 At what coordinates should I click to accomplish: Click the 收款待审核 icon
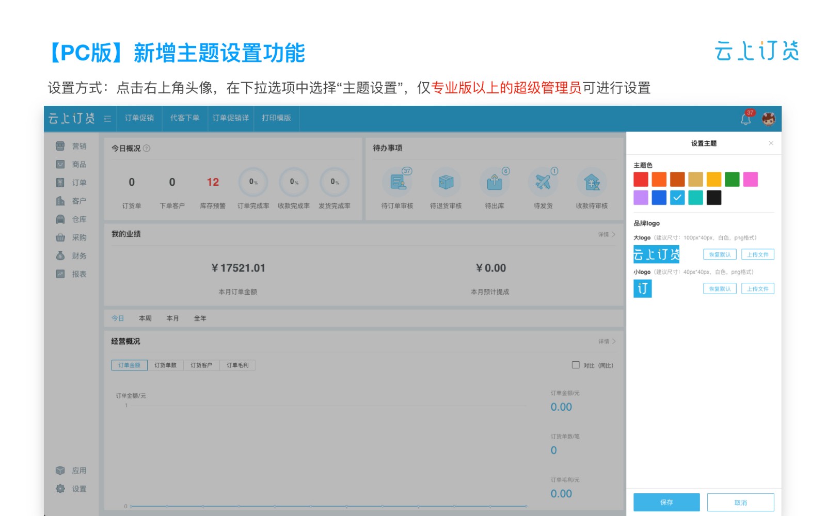tap(592, 182)
